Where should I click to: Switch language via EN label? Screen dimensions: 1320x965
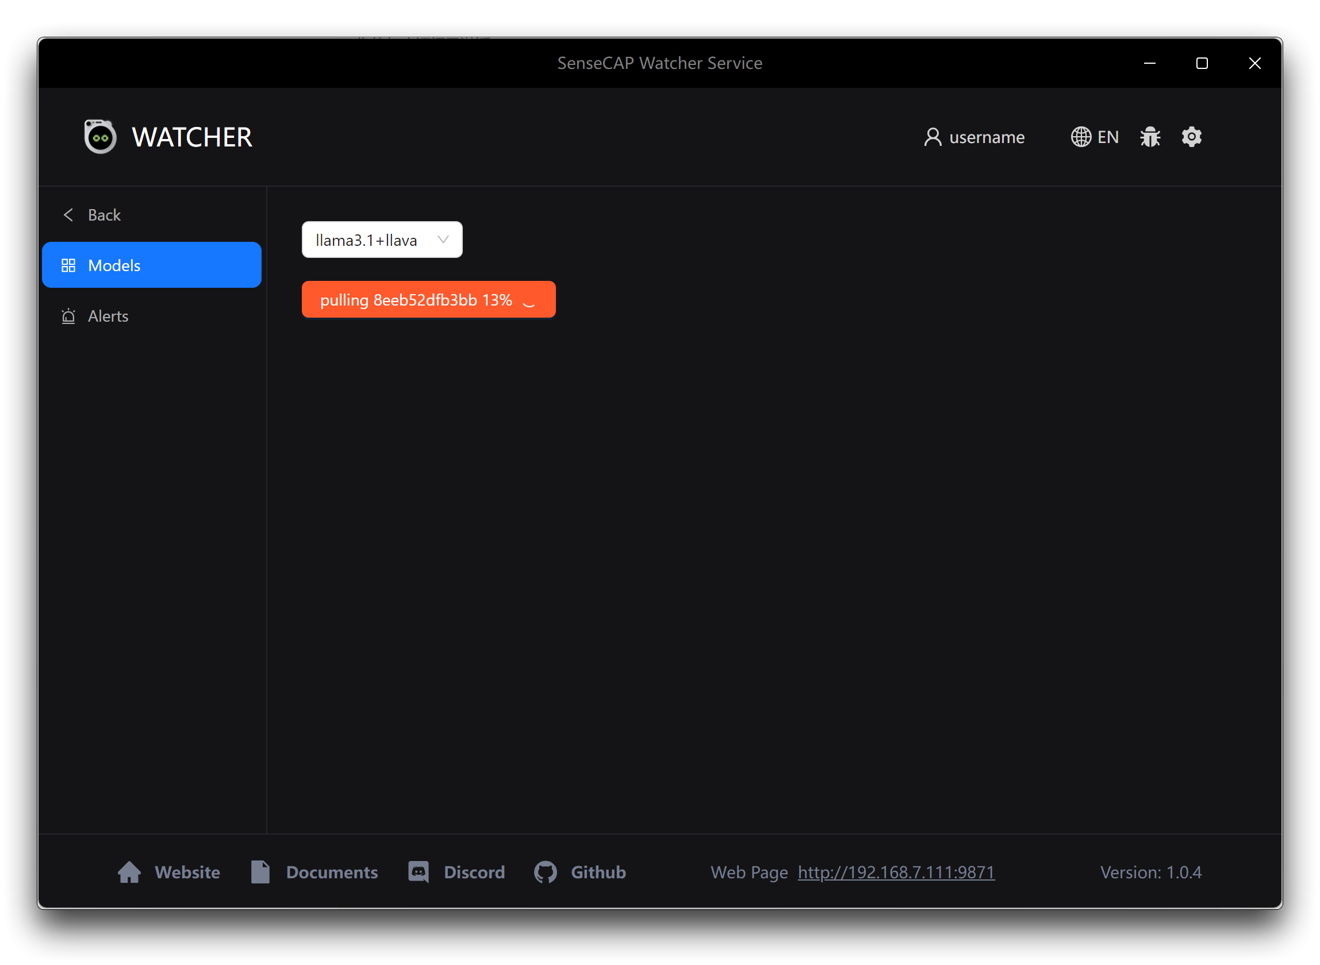(x=1108, y=137)
